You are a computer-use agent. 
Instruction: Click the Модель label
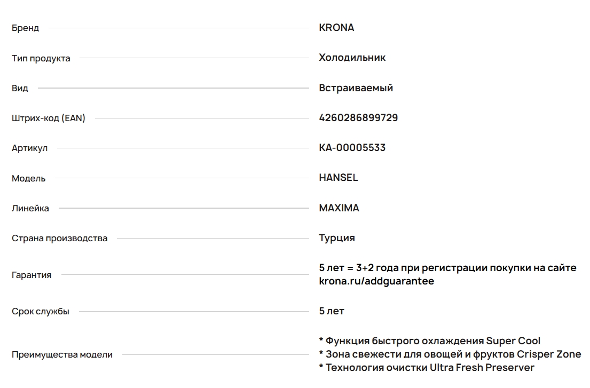pyautogui.click(x=28, y=178)
